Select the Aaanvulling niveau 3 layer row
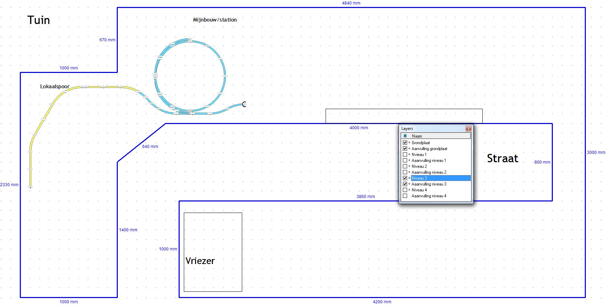This screenshot has width=606, height=305. pos(436,184)
